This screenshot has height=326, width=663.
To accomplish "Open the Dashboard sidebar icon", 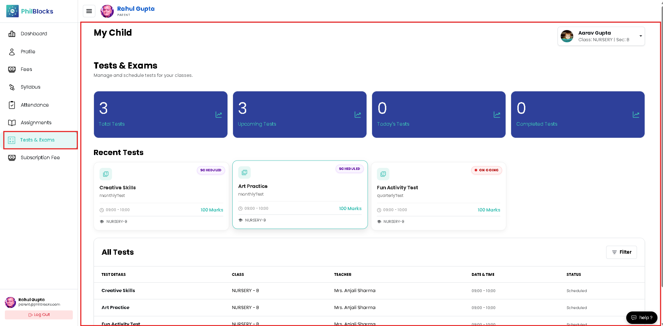I will point(12,34).
